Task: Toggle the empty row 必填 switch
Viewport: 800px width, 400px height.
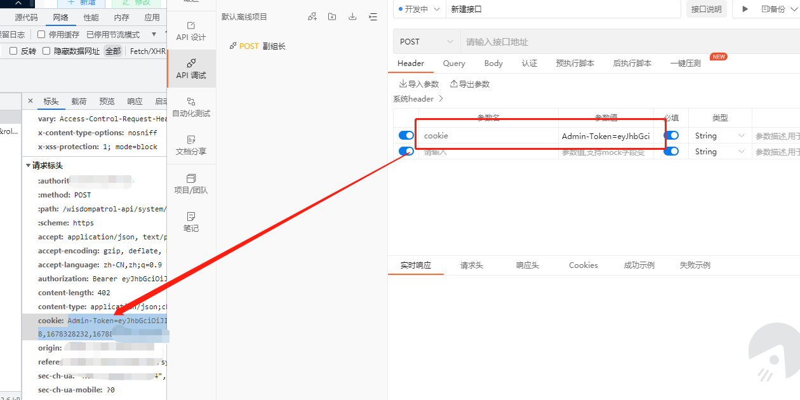Action: point(671,151)
